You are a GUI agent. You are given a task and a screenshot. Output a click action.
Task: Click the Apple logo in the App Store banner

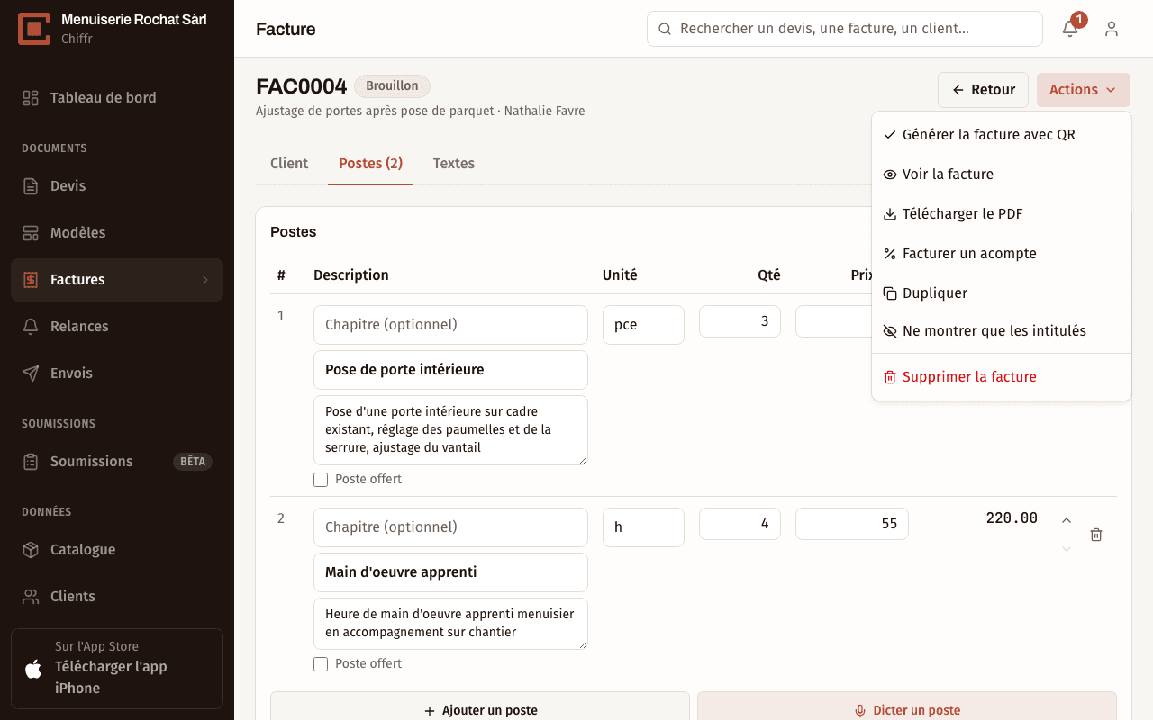pos(33,669)
